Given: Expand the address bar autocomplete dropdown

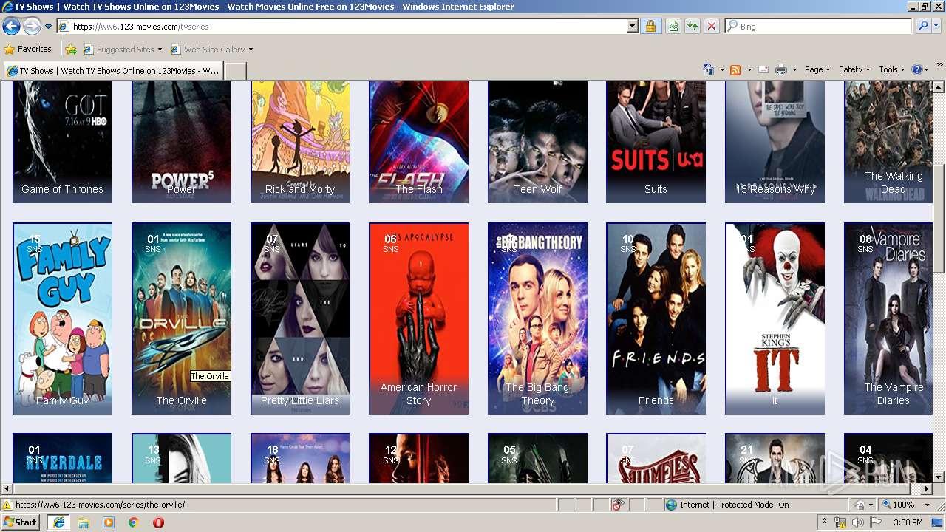Looking at the screenshot, I should pyautogui.click(x=632, y=27).
